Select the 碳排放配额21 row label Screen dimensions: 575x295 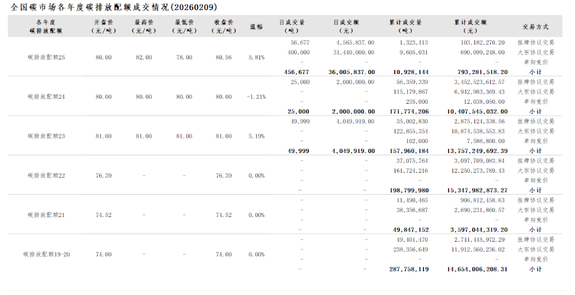click(x=46, y=215)
